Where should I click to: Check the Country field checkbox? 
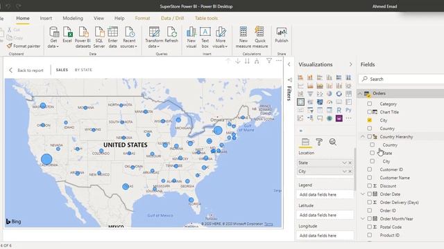pyautogui.click(x=370, y=129)
